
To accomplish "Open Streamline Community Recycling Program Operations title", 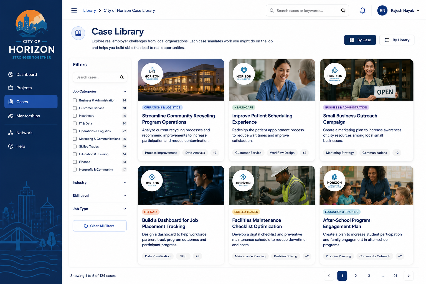I will coord(179,119).
